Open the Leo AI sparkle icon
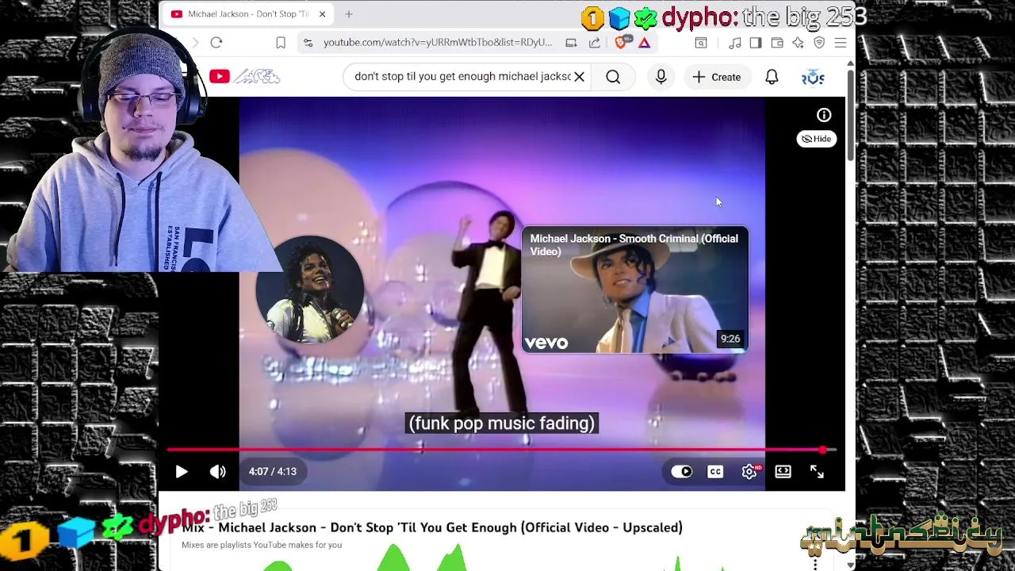Image resolution: width=1015 pixels, height=571 pixels. click(798, 43)
